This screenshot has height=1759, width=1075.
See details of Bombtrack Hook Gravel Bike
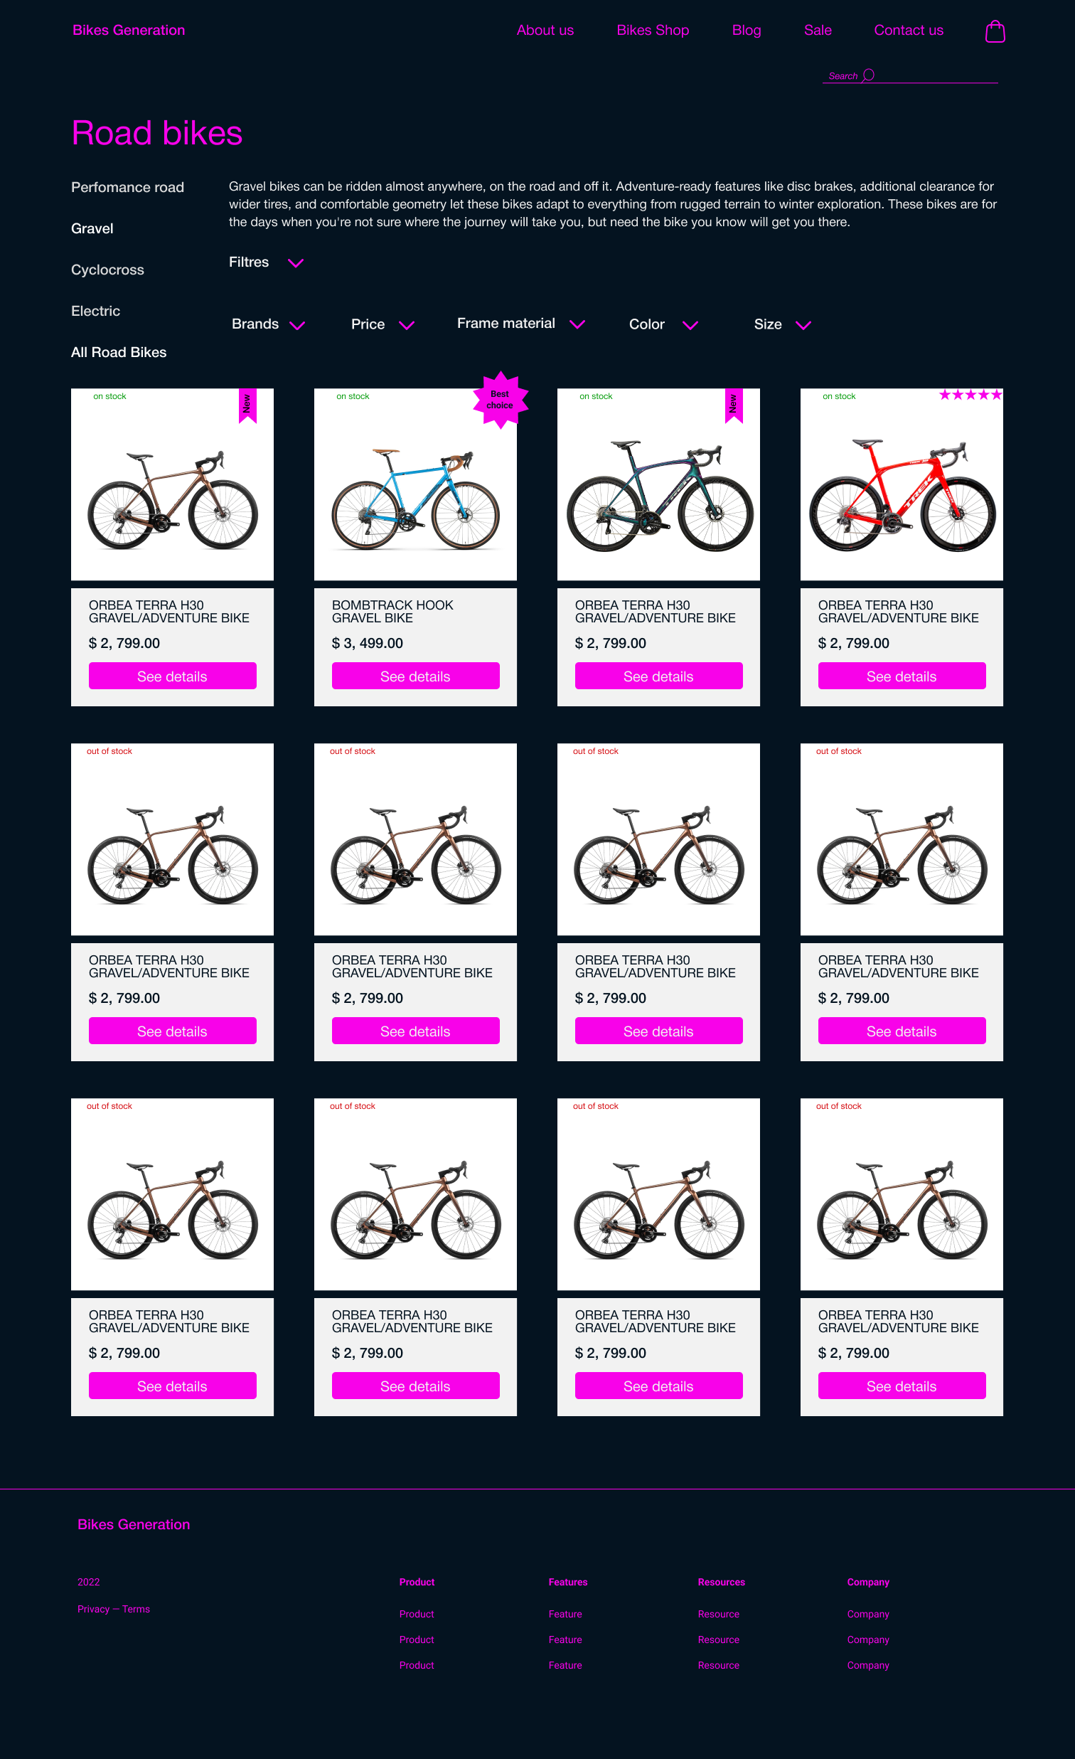[415, 675]
